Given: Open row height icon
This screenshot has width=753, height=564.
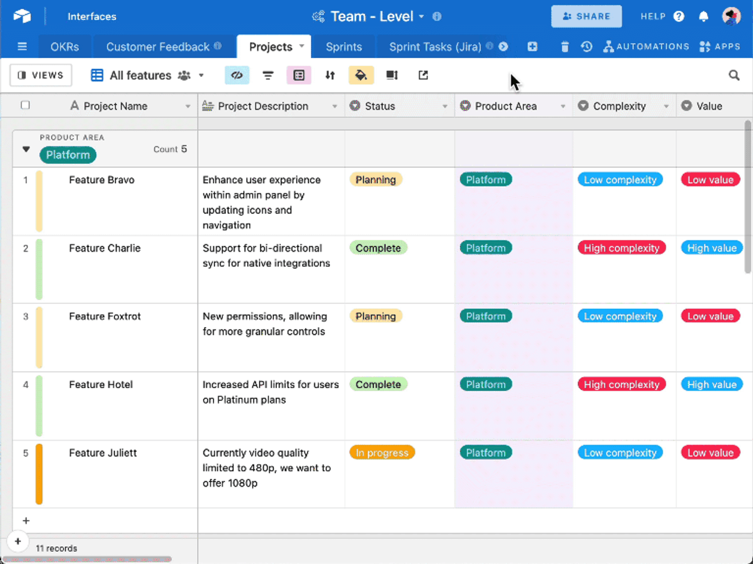Looking at the screenshot, I should point(392,75).
